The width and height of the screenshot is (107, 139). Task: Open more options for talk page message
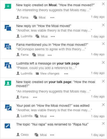tap(66, 74)
